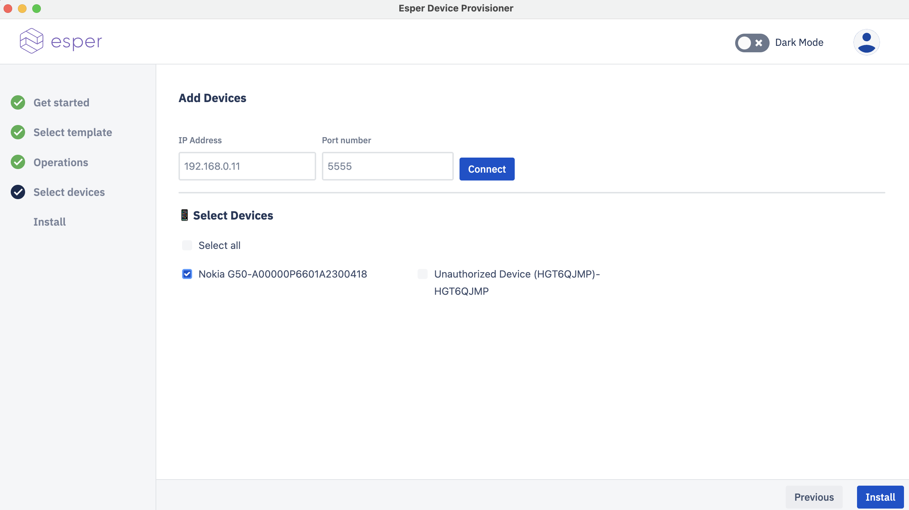909x510 pixels.
Task: Click the Connect button
Action: pos(487,169)
